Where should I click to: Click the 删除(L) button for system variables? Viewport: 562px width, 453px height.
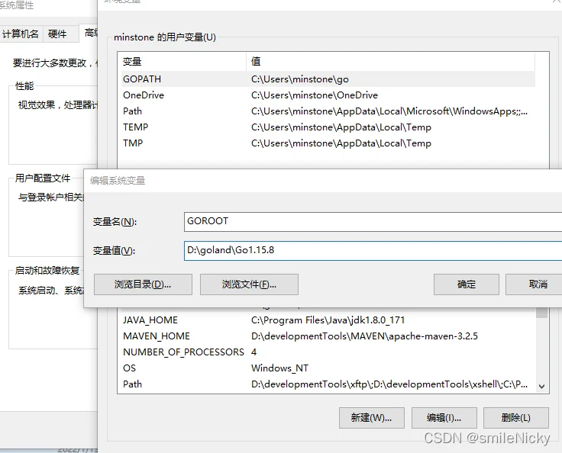point(515,418)
